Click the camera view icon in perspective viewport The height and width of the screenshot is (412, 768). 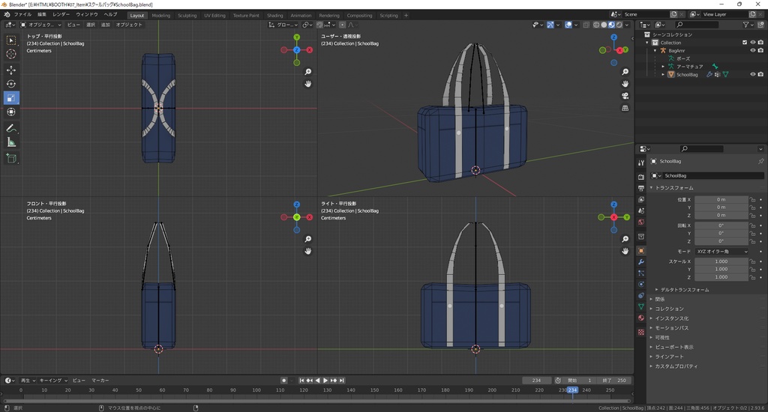tap(625, 96)
